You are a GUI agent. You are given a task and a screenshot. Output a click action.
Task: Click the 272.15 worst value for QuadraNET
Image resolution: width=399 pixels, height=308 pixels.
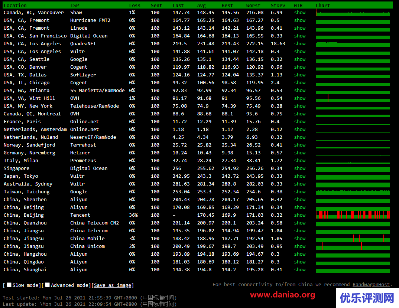click(255, 44)
